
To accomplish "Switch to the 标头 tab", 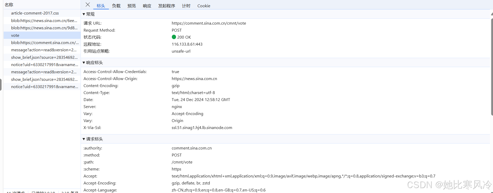I will (101, 6).
